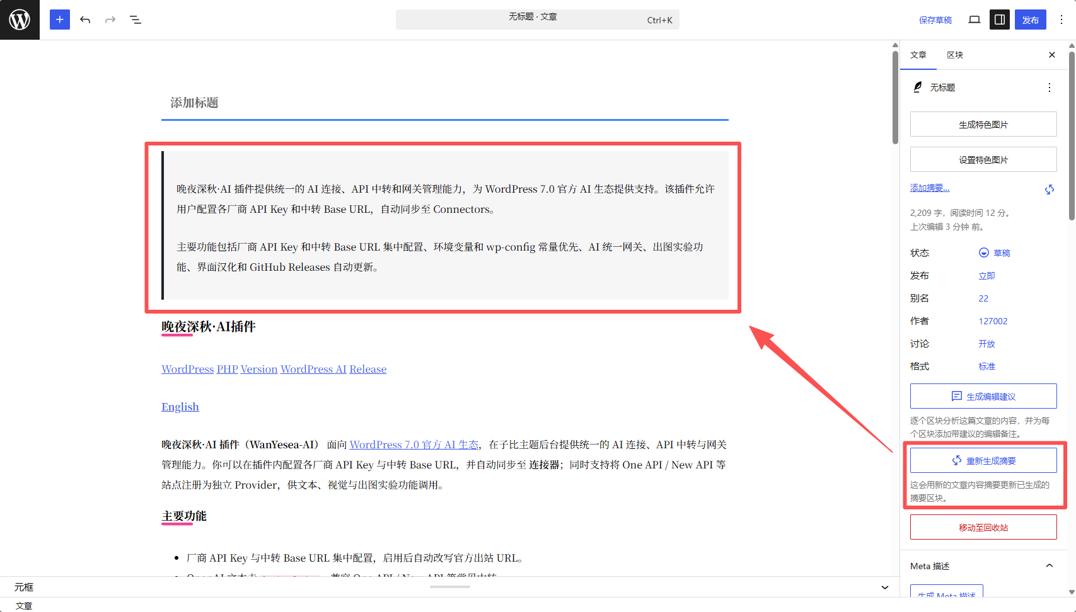Screen dimensions: 1076x612
Task: Open the 格式 setting 标准
Action: [986, 366]
